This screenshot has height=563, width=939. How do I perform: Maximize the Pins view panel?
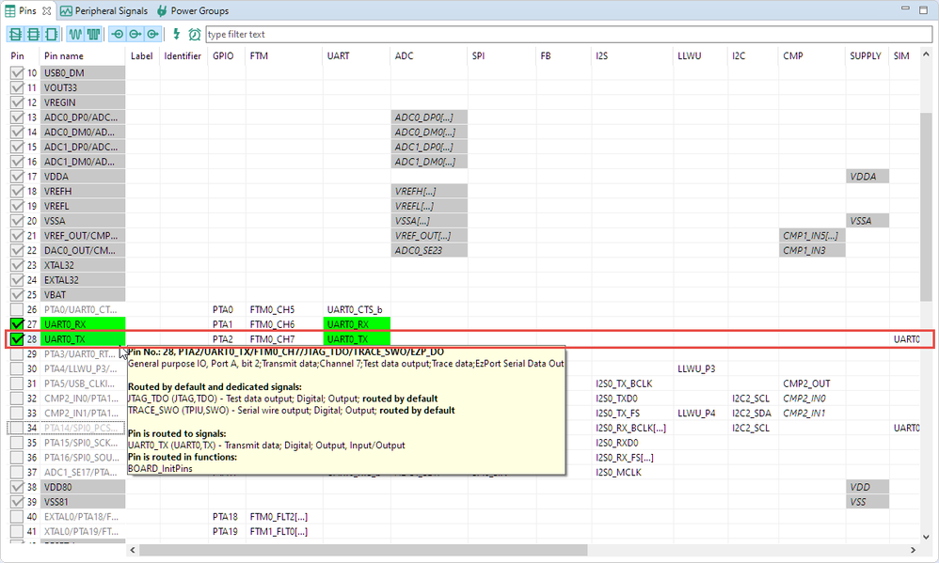point(923,9)
